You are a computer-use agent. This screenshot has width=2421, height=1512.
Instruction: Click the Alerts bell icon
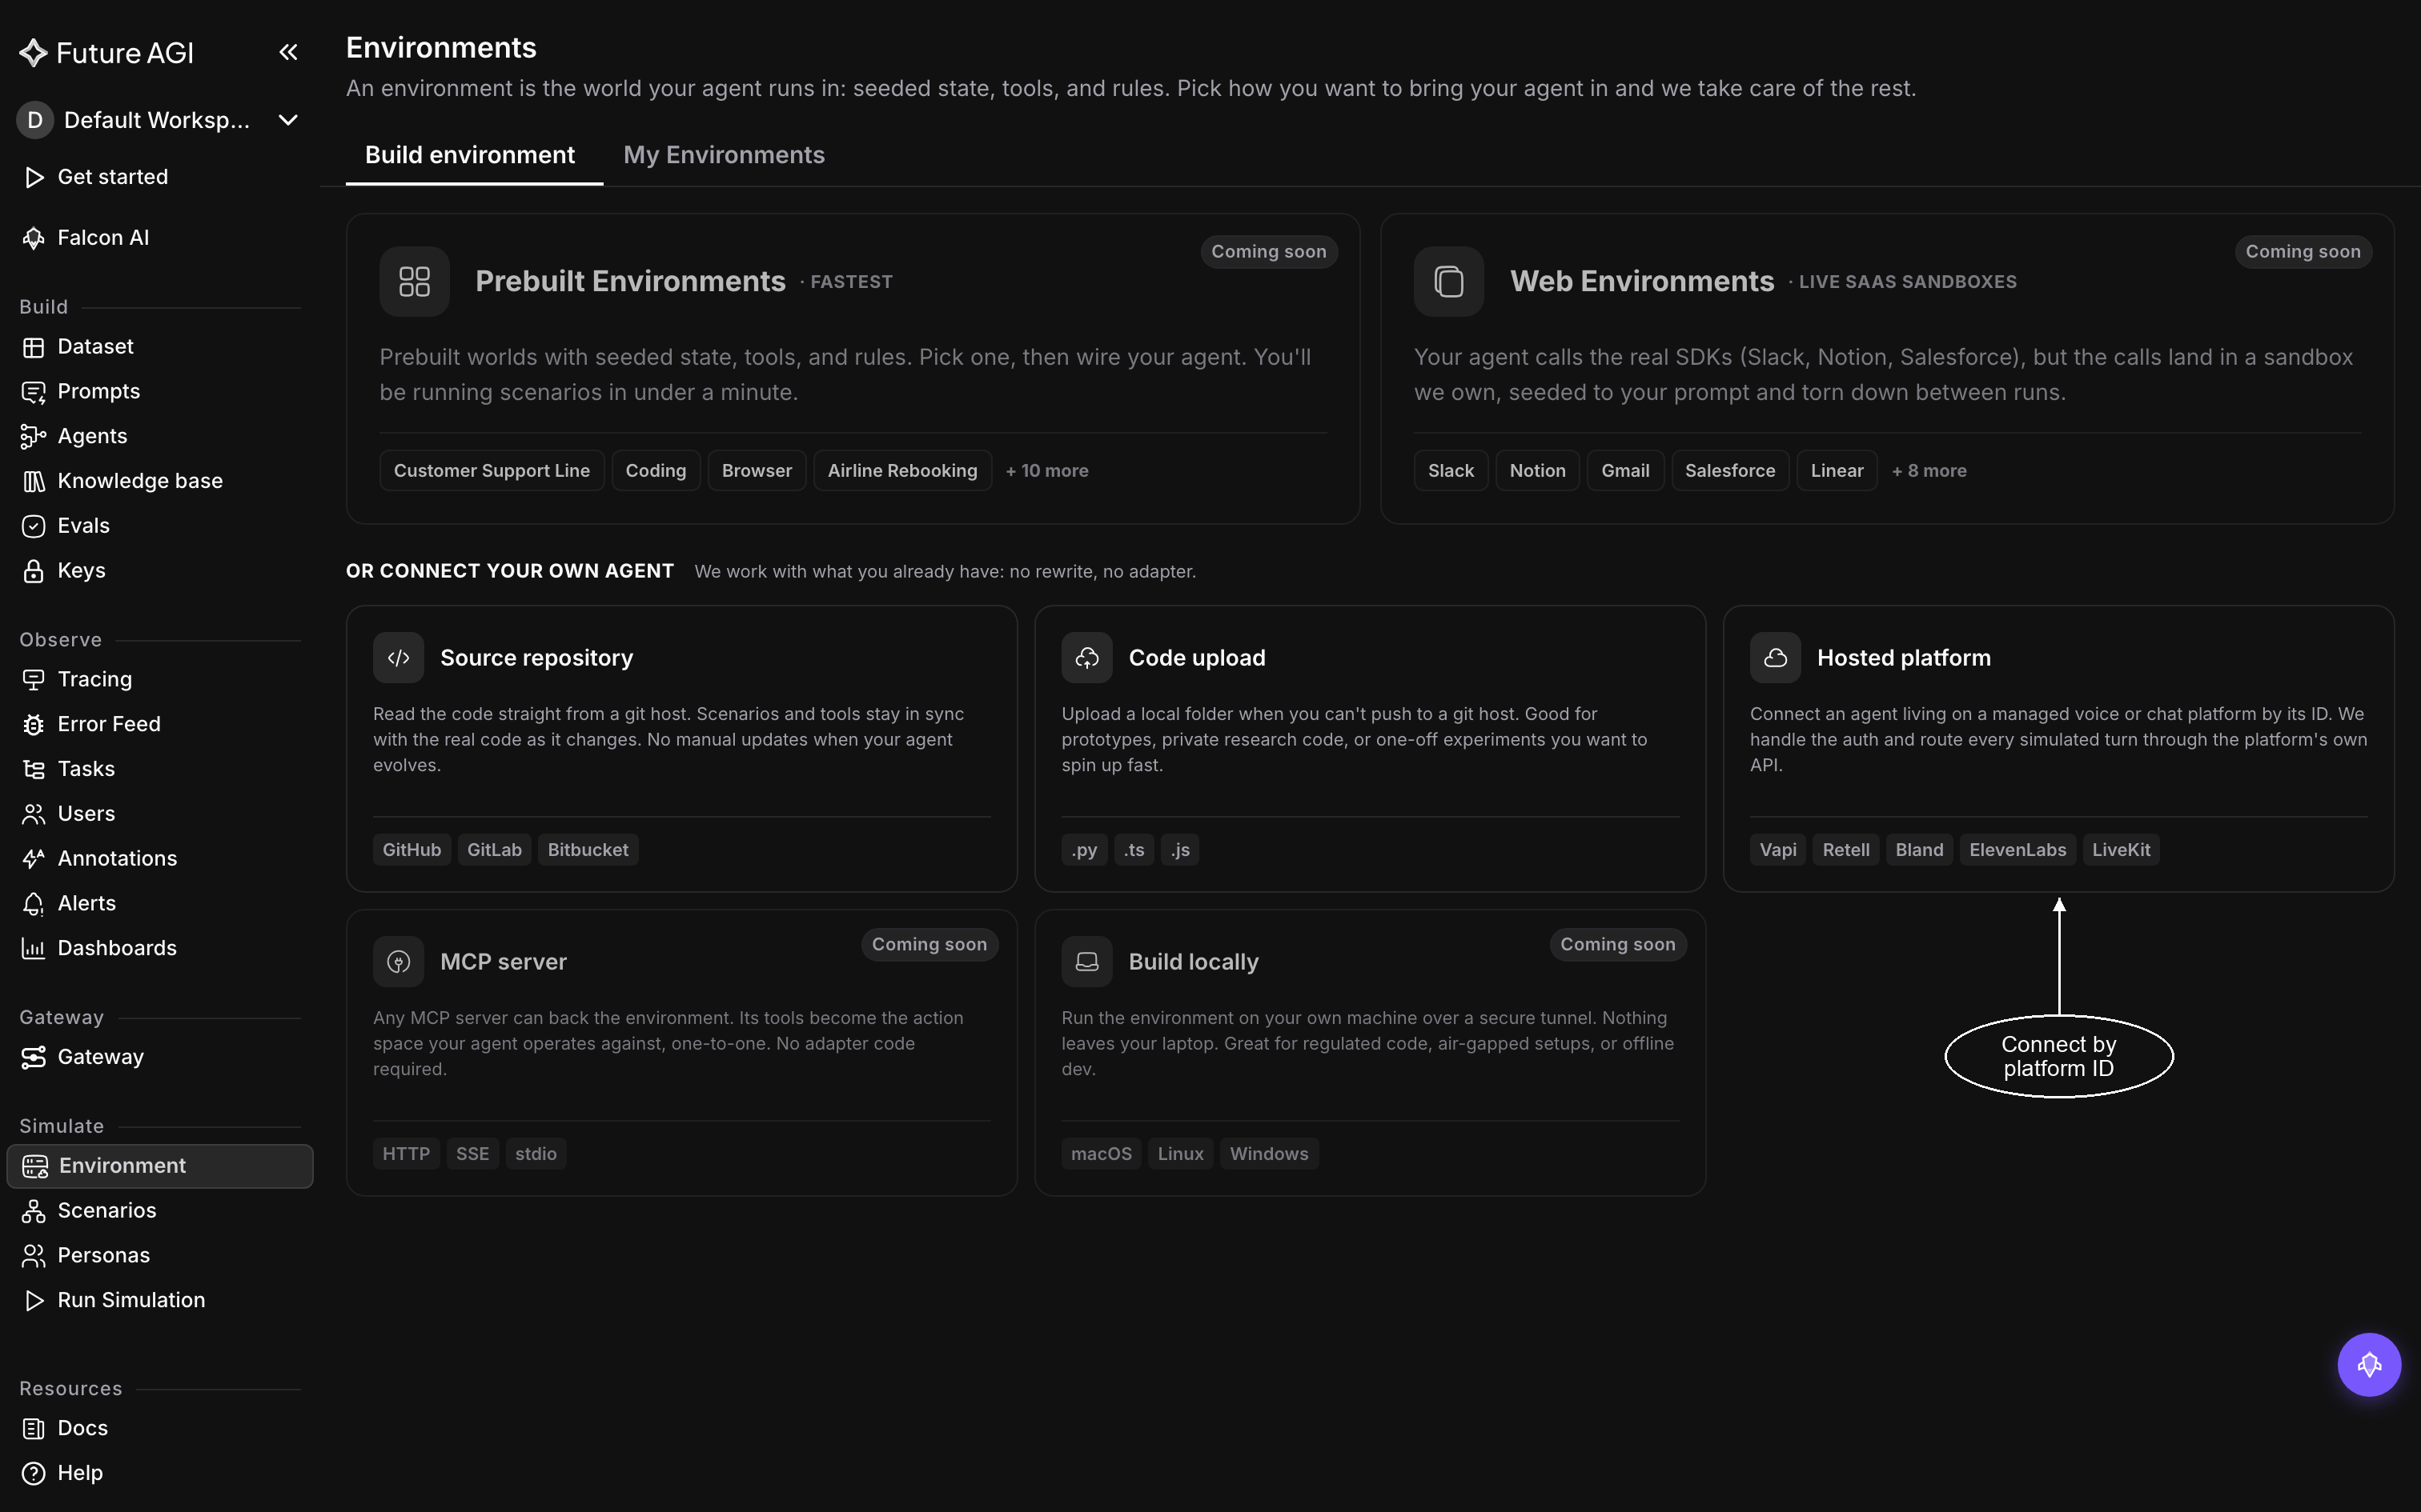[33, 904]
